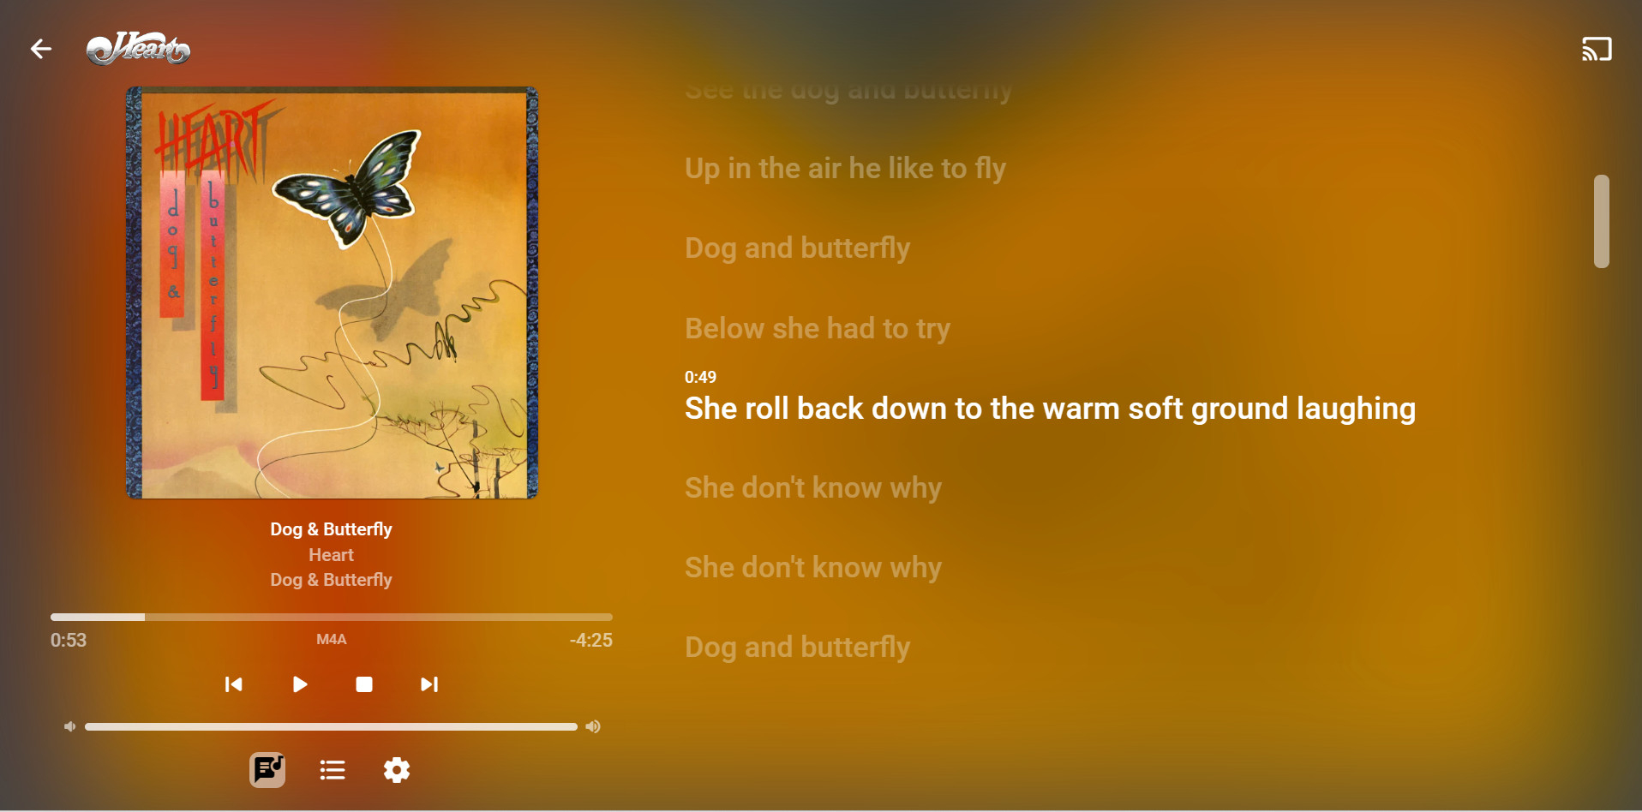Open playback settings gear
The height and width of the screenshot is (812, 1642).
coord(397,770)
